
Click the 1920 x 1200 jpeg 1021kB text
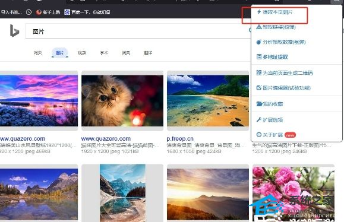(x=110, y=151)
